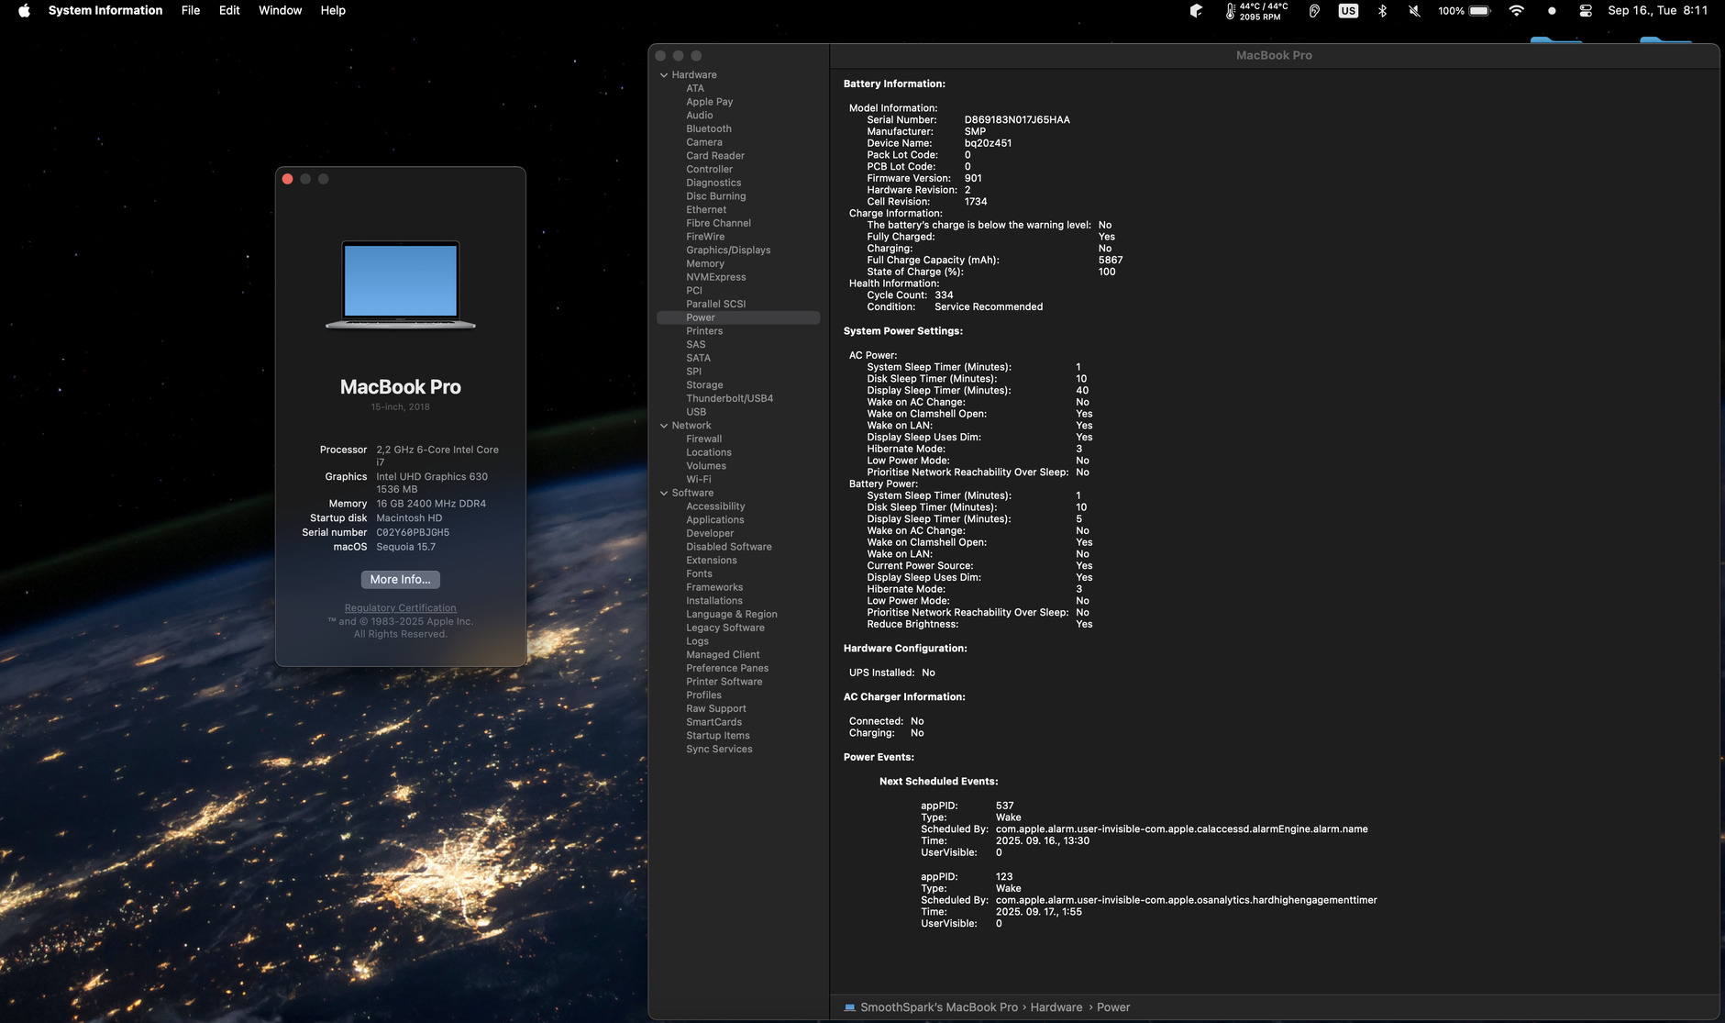Image resolution: width=1725 pixels, height=1023 pixels.
Task: Click Hardware in the bottom path bar
Action: 1056,1007
